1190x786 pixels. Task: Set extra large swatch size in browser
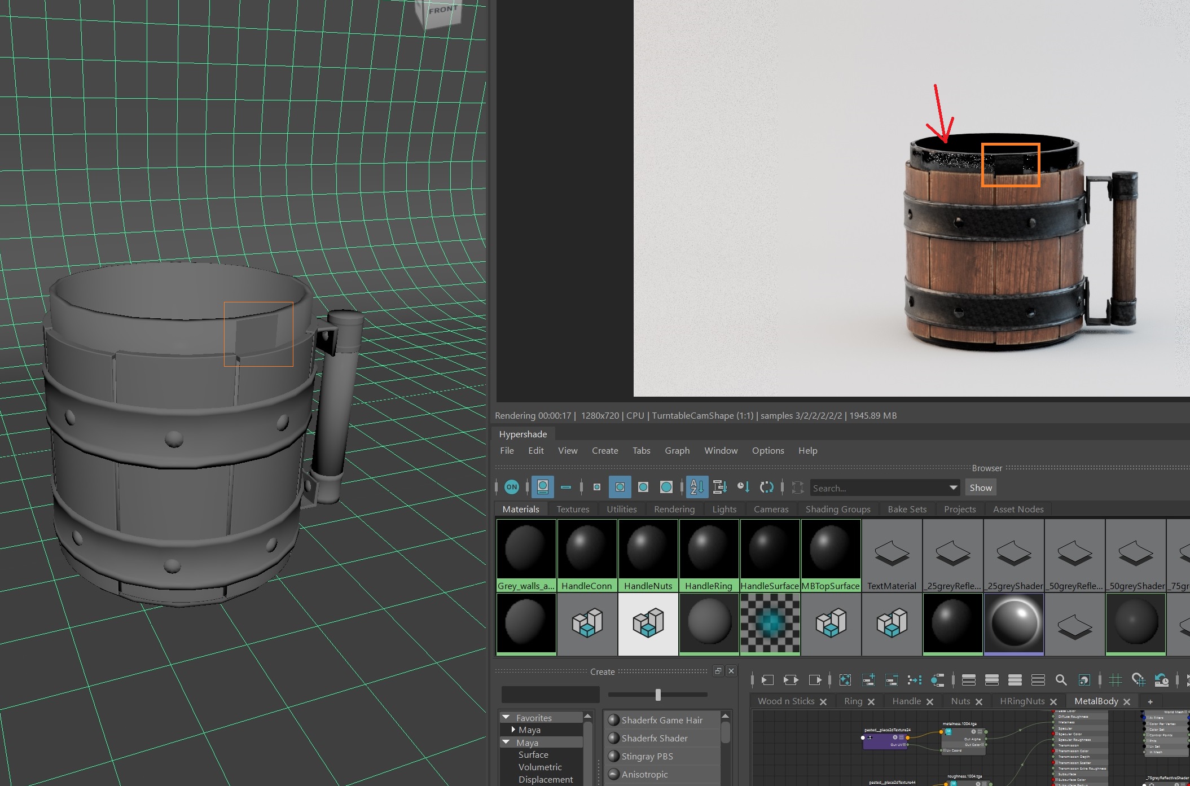coord(666,487)
